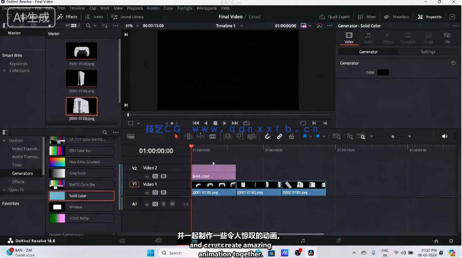The height and width of the screenshot is (258, 462).
Task: Solo the A1 audio track
Action: (x=164, y=204)
